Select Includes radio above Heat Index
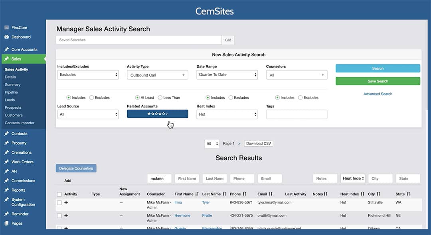The image size is (431, 235). [208, 98]
